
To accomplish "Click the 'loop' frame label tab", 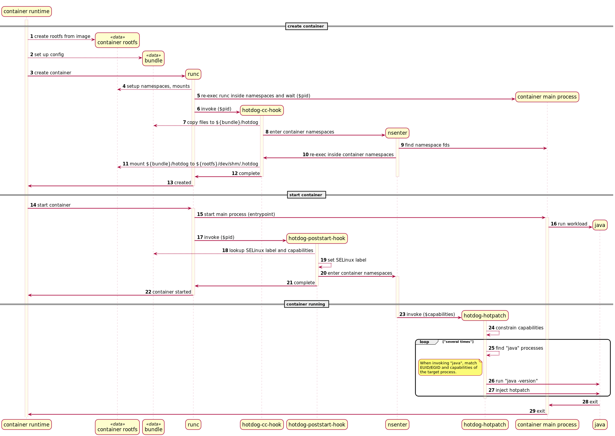I will point(425,342).
